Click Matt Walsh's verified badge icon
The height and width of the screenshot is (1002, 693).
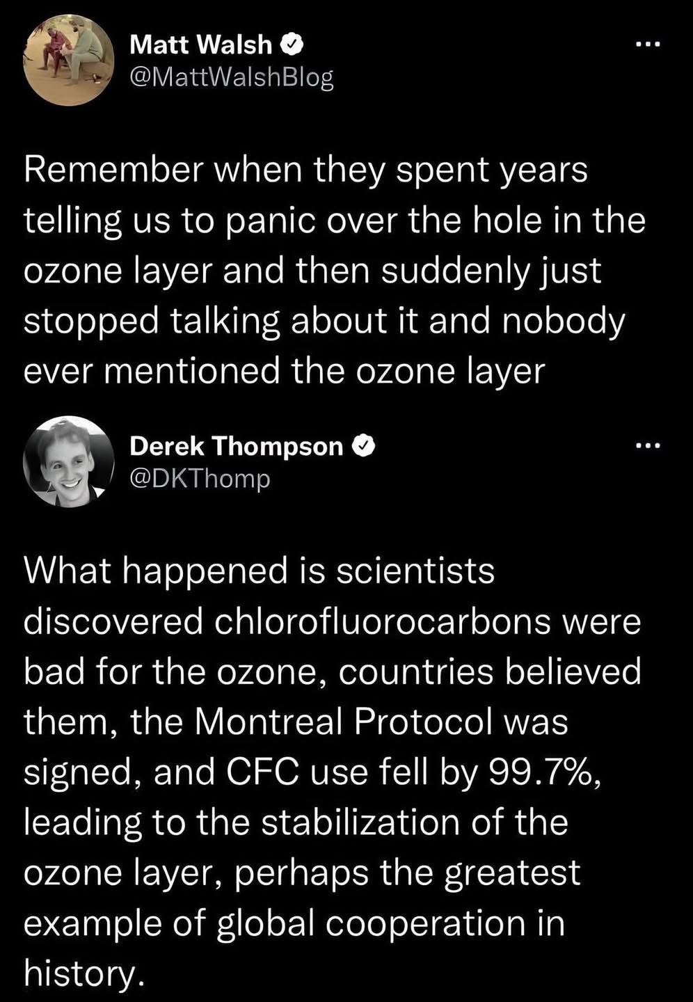pos(291,45)
